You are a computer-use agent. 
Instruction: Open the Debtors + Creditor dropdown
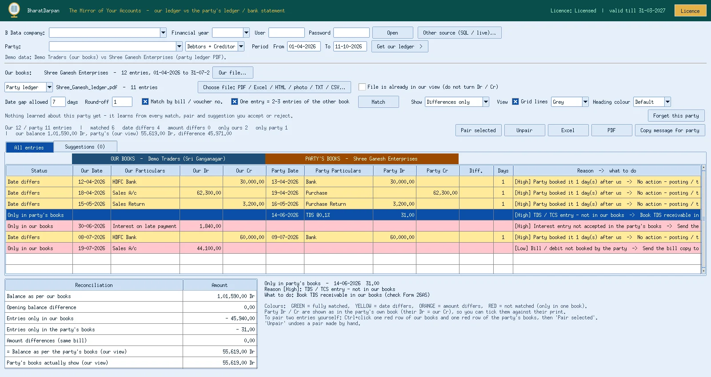(241, 47)
